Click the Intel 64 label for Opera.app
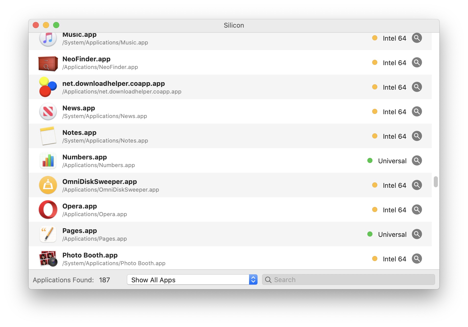468x327 pixels. (394, 210)
